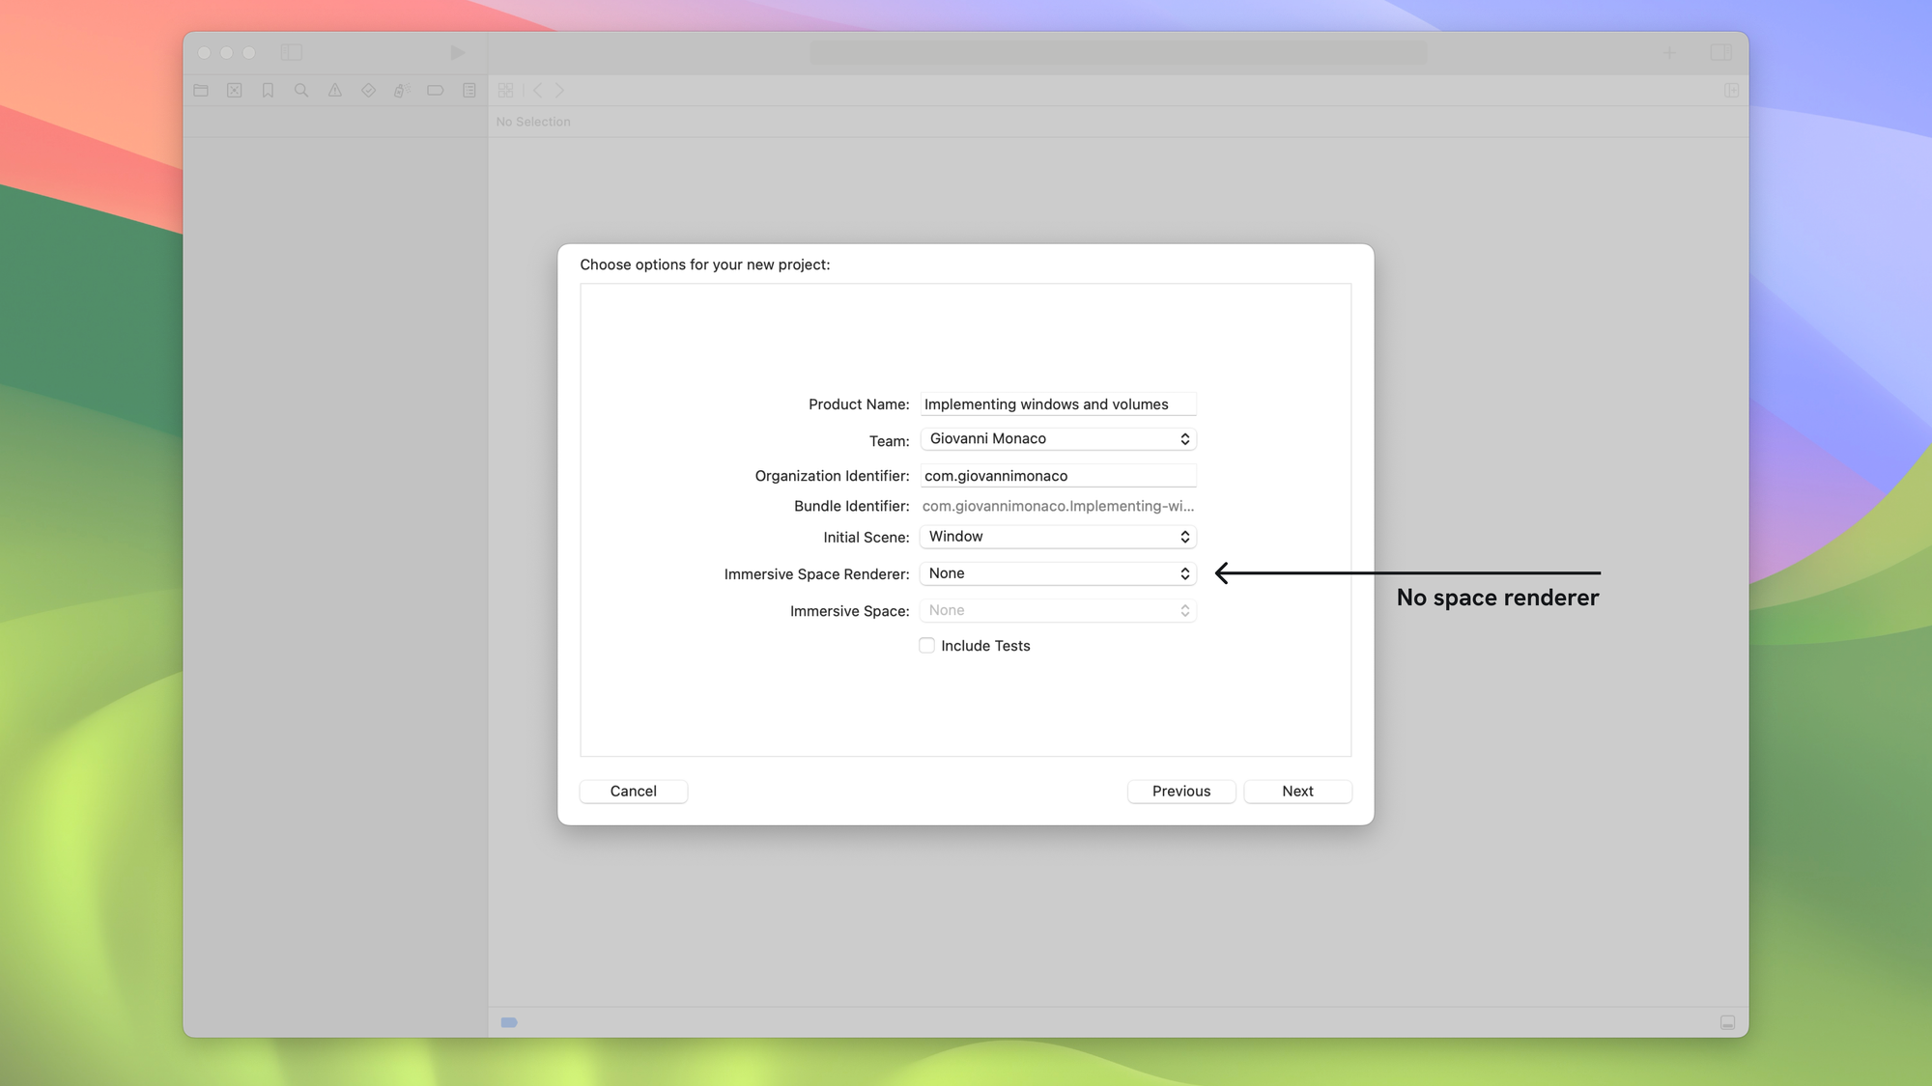Click the Cancel button
1932x1086 pixels.
[x=633, y=791]
